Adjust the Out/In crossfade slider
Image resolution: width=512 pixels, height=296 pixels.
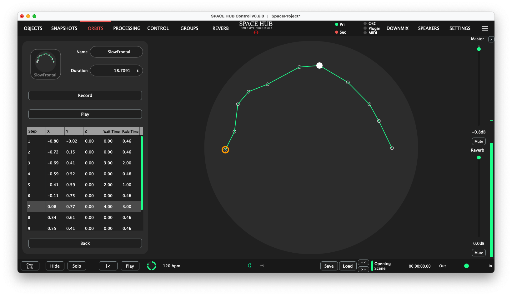click(x=467, y=266)
